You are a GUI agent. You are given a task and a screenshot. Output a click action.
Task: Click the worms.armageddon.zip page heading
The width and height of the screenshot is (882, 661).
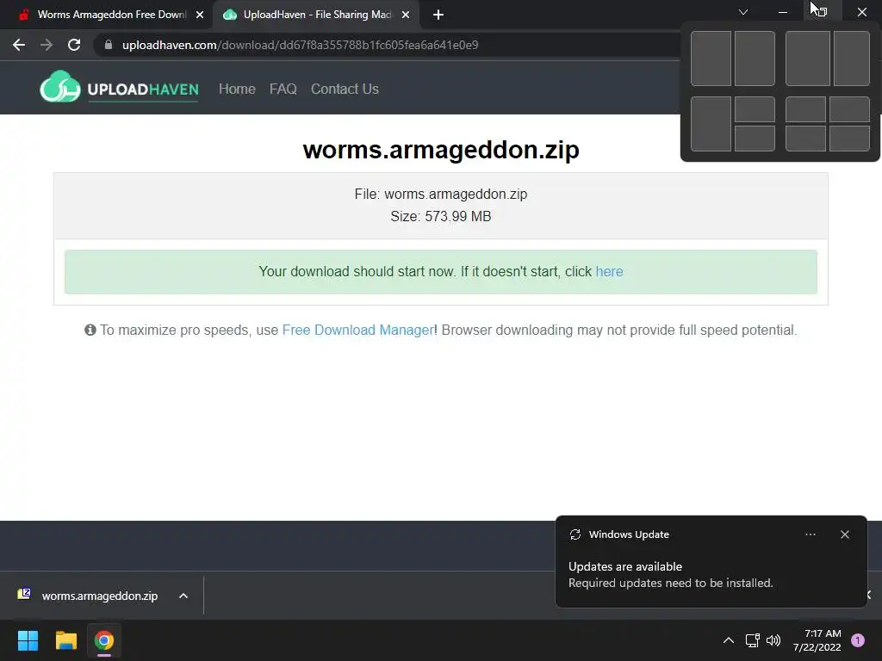coord(441,150)
